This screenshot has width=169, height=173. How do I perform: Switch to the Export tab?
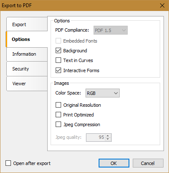coord(27,24)
